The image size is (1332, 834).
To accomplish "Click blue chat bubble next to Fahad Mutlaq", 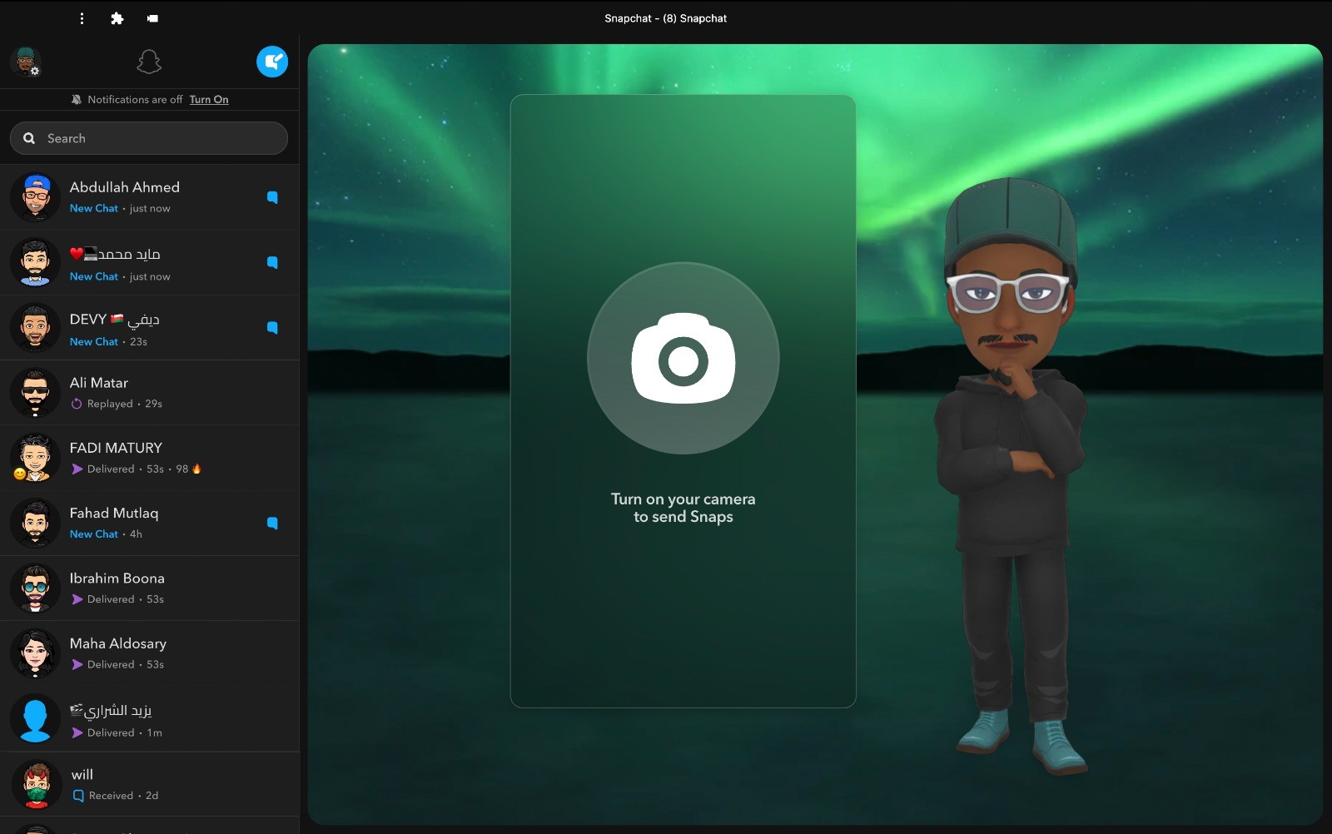I will [x=272, y=523].
